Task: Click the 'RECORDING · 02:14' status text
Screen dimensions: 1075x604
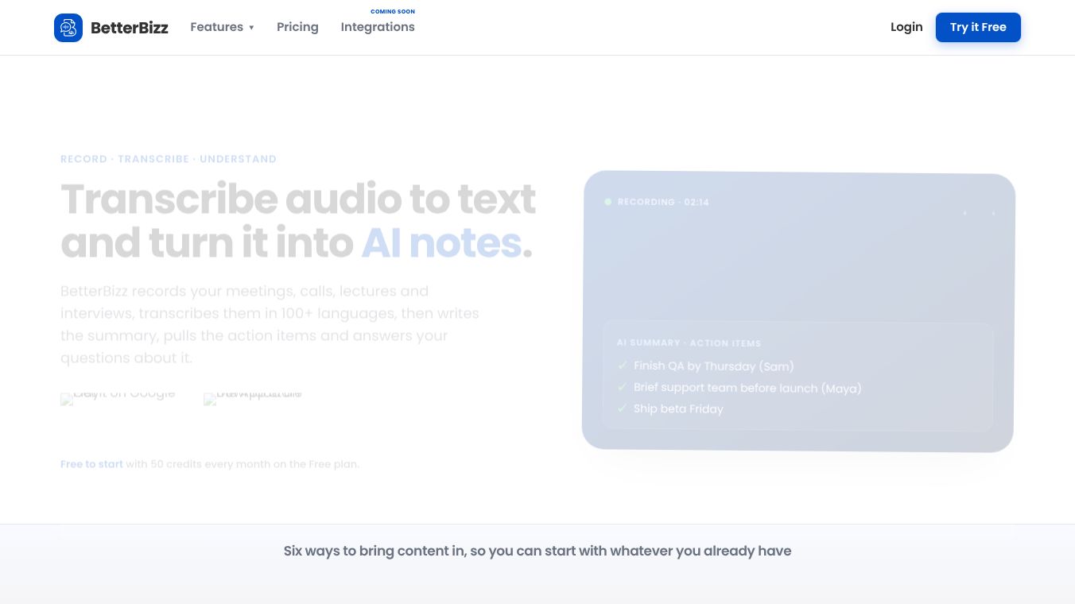Action: tap(663, 202)
